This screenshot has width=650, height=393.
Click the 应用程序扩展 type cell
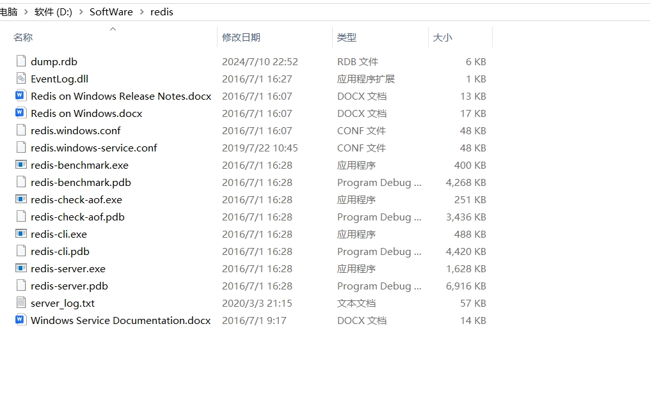[366, 79]
